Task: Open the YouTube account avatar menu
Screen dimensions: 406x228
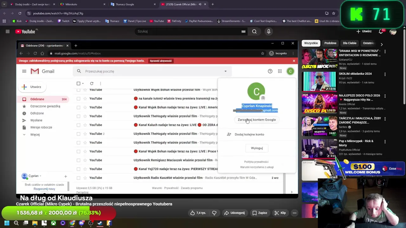Action: click(393, 31)
